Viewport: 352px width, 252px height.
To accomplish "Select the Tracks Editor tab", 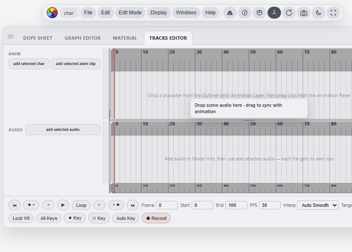I will pos(168,38).
